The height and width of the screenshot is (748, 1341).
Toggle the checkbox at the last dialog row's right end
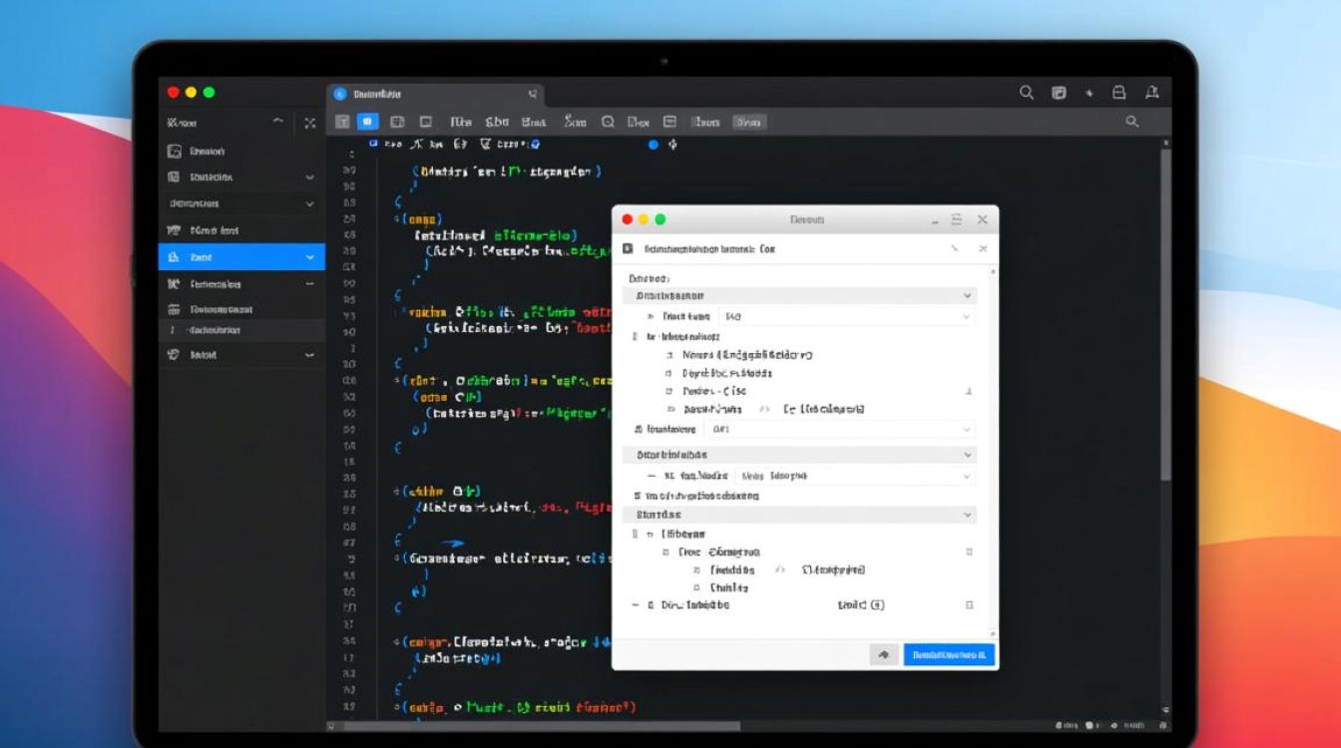[x=969, y=605]
